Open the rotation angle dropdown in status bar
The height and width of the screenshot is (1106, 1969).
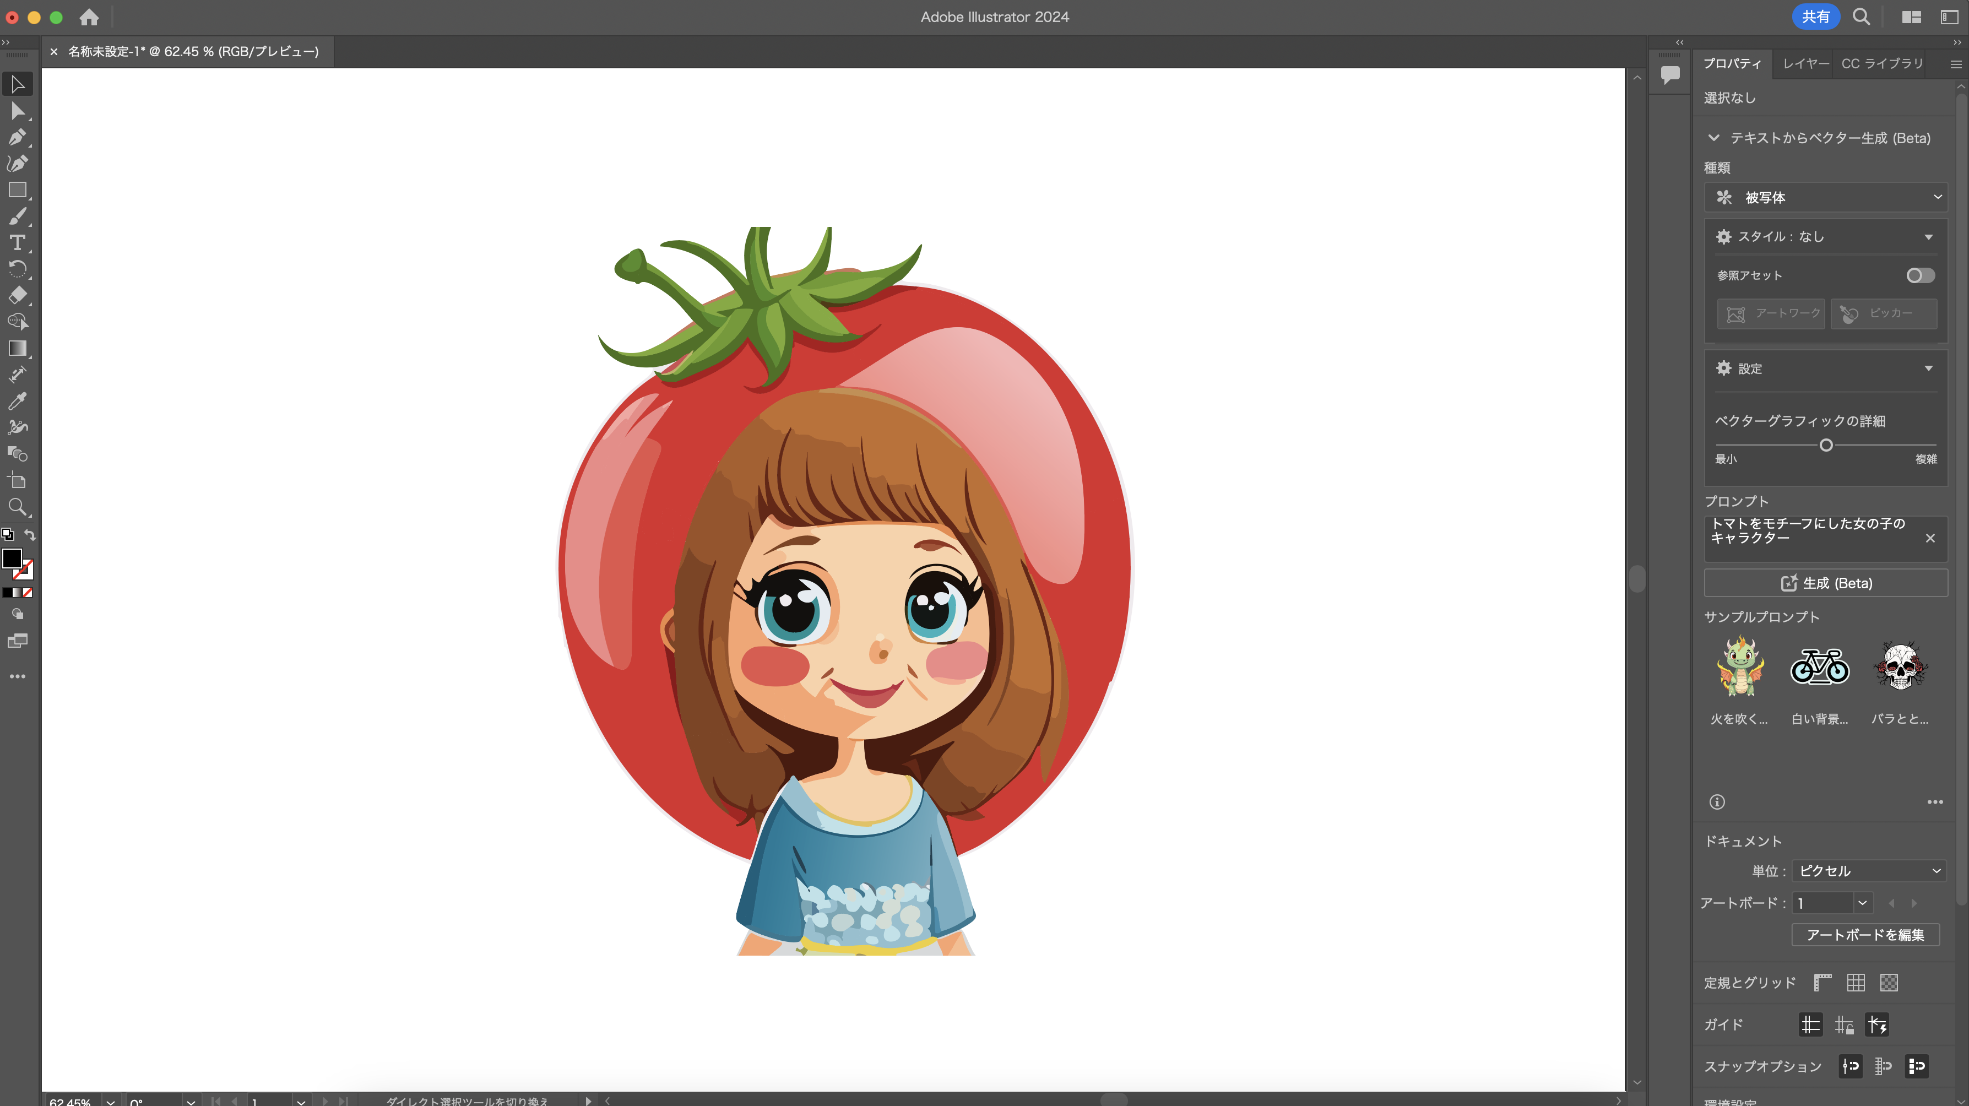coord(191,1102)
